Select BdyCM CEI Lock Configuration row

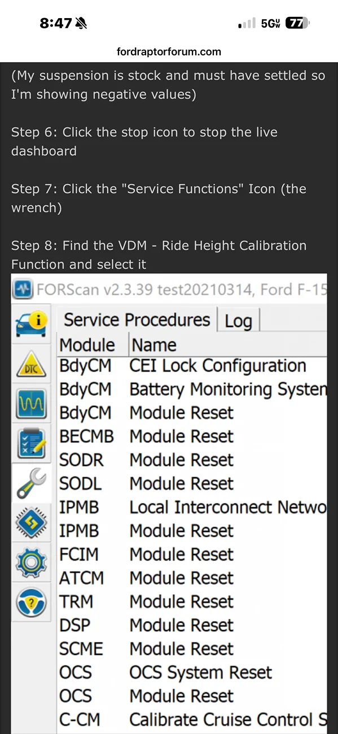click(x=192, y=366)
